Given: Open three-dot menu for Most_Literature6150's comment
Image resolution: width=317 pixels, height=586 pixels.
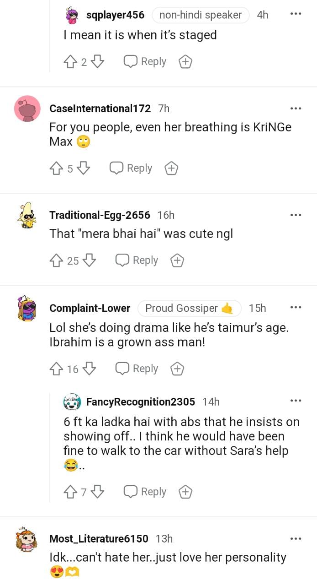Looking at the screenshot, I should pyautogui.click(x=296, y=538).
